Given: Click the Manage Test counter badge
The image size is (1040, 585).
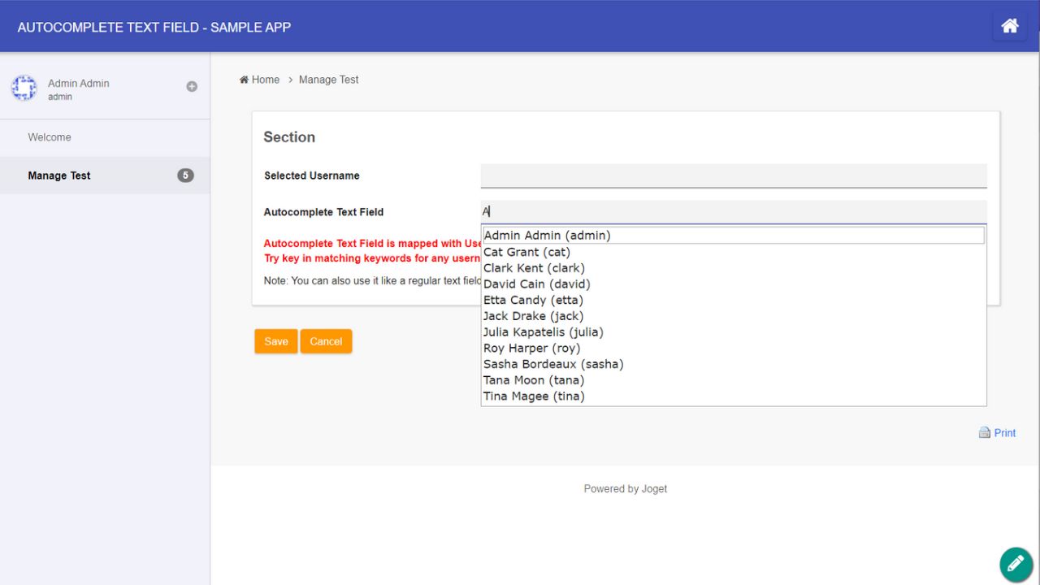Looking at the screenshot, I should coord(186,175).
